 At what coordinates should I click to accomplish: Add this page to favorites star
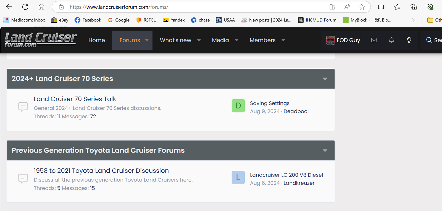(362, 7)
